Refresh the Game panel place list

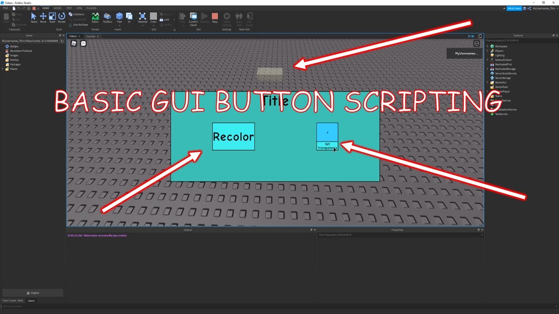pos(62,41)
